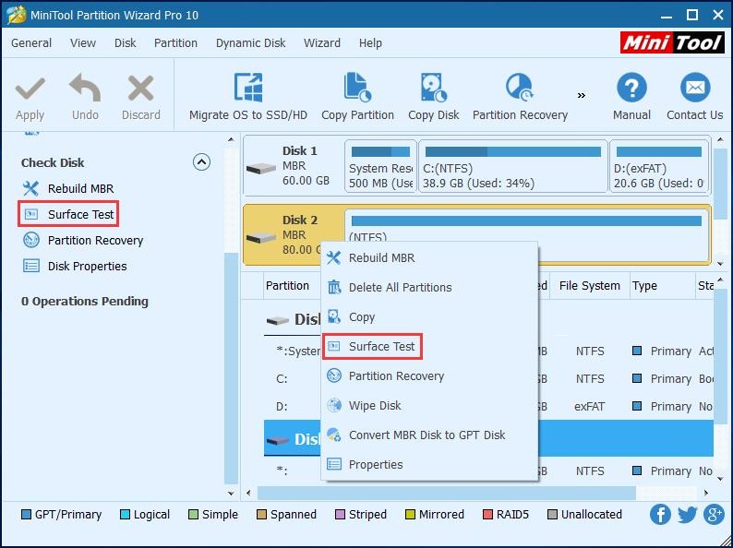Viewport: 733px width, 548px height.
Task: Select Rebuild MBR in the Check Disk panel
Action: [x=68, y=189]
